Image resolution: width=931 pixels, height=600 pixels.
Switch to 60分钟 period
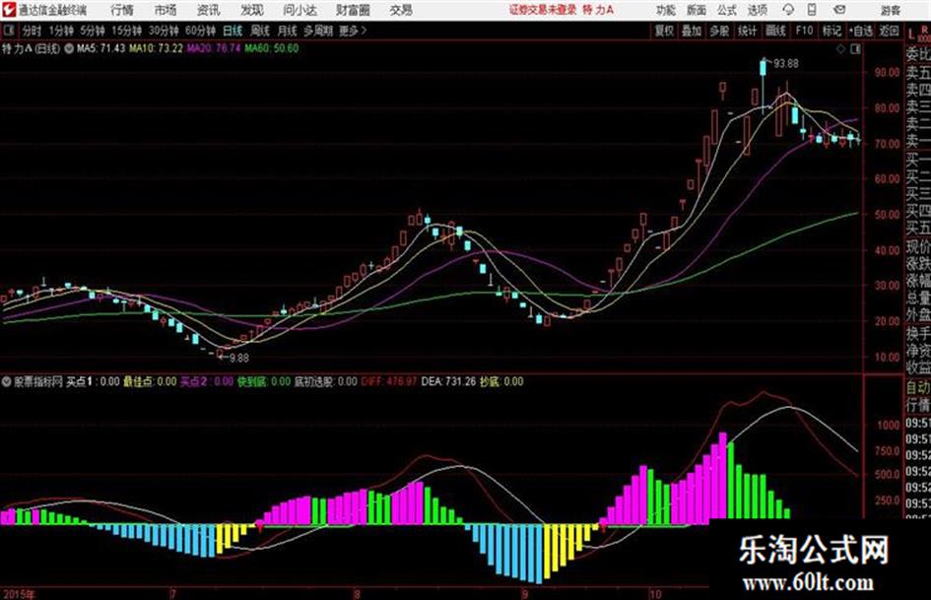click(x=200, y=31)
